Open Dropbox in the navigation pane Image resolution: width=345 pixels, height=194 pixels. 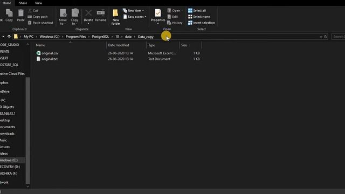pos(4,82)
